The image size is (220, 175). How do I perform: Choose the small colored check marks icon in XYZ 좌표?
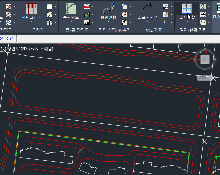pos(166,22)
